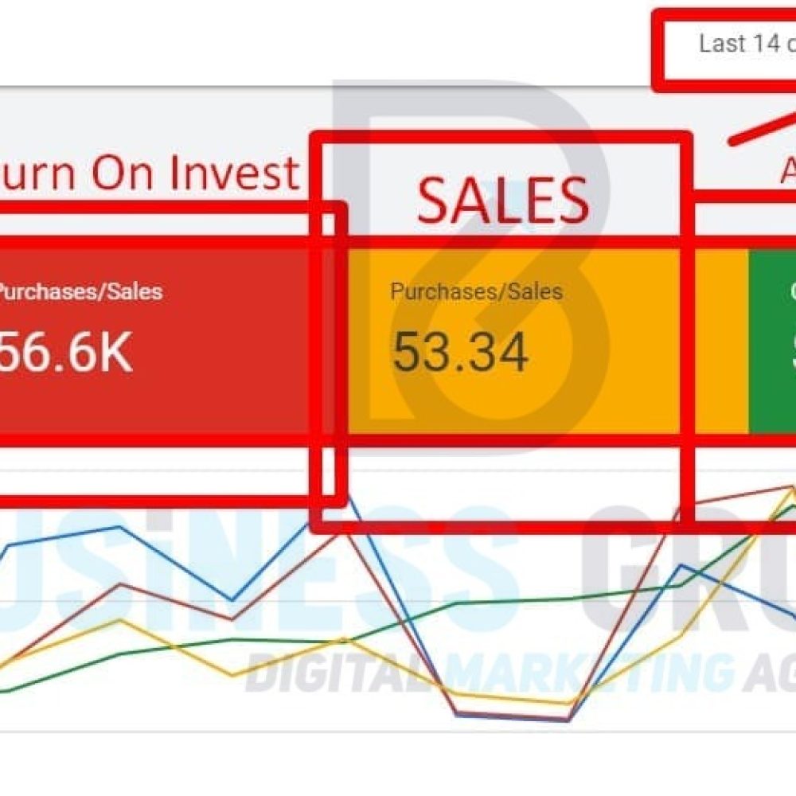Screen dimensions: 796x796
Task: Click the chart's bottom axis baseline
Action: [398, 732]
